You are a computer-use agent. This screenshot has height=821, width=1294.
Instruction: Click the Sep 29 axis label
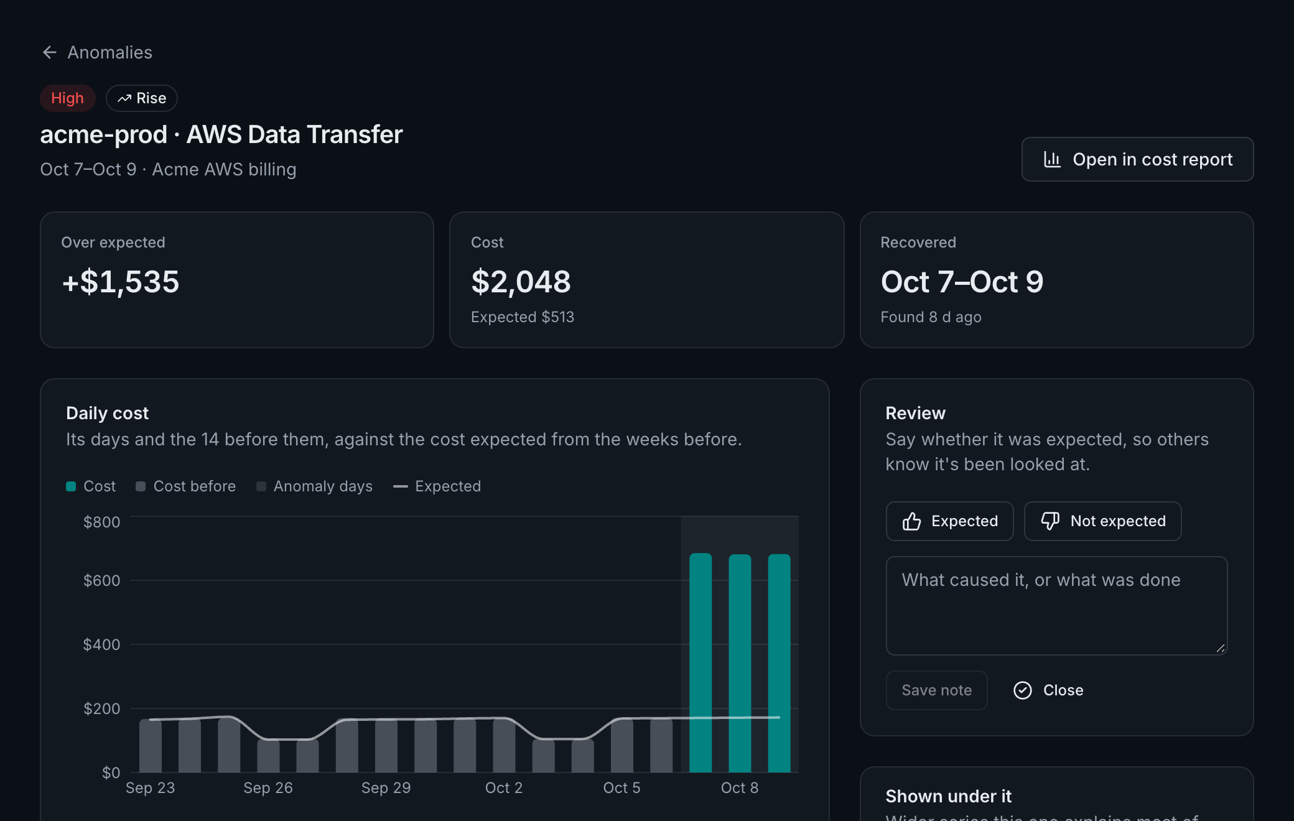tap(386, 788)
